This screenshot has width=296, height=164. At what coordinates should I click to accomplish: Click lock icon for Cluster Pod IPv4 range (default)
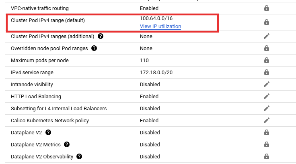click(x=266, y=22)
